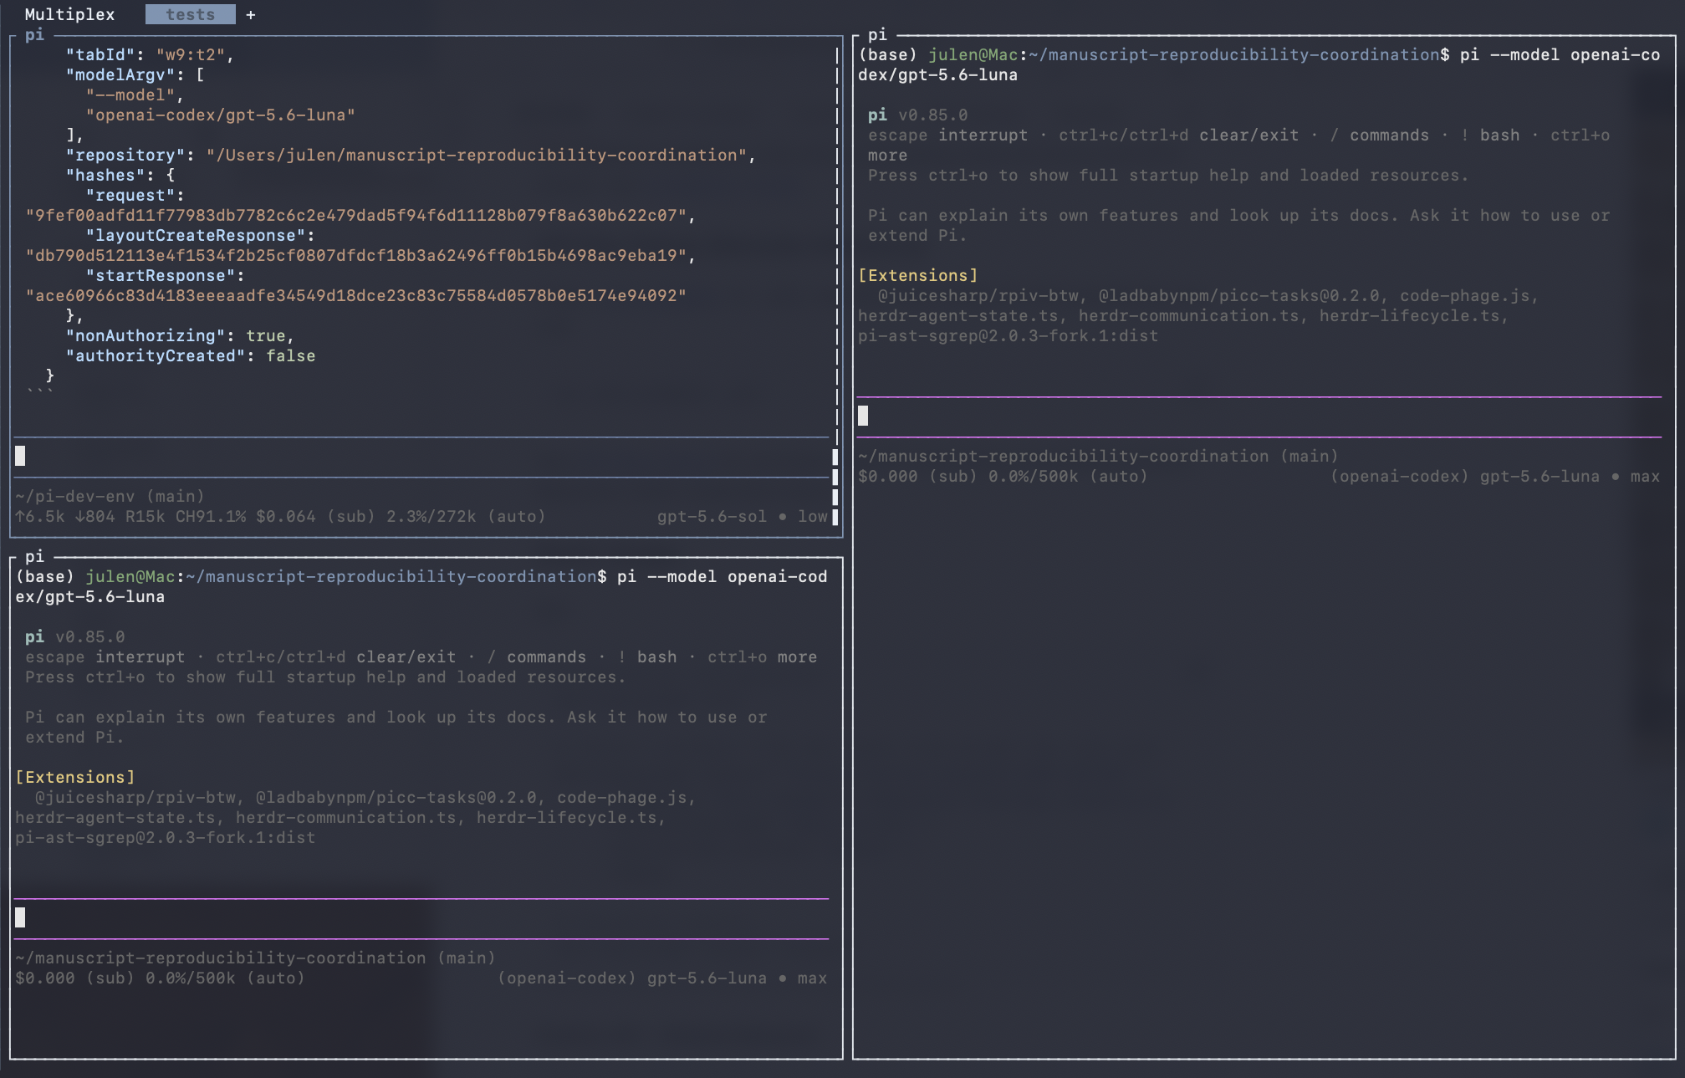Click (openai-codex) in the right pane status bar
The height and width of the screenshot is (1078, 1685).
coord(1399,476)
